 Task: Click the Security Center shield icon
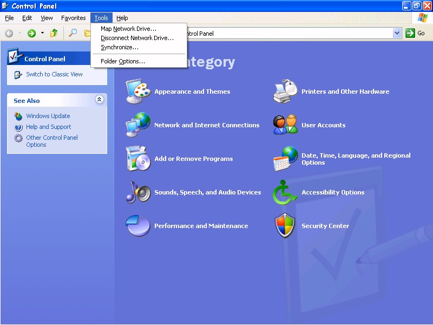pos(285,226)
